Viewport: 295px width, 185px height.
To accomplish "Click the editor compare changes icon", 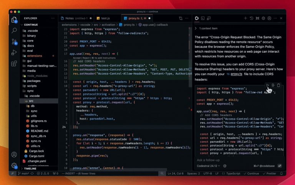I will (181, 18).
